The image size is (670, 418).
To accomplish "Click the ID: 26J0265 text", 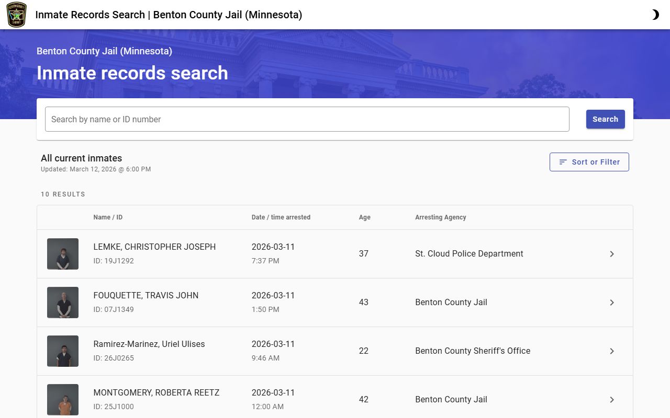I will 114,358.
